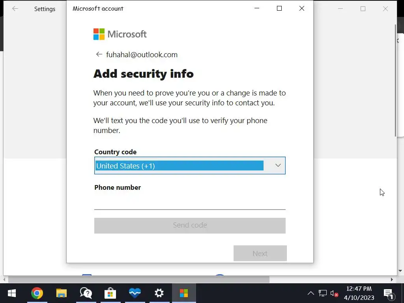
Task: Click the scroll-left arrow at the bottom
Action: pos(4,280)
